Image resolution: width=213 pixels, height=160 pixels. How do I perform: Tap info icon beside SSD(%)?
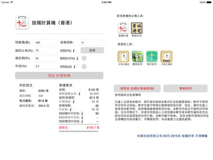click(x=74, y=51)
